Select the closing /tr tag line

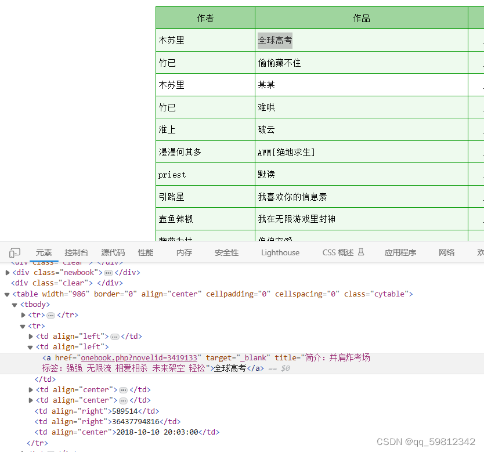click(37, 443)
